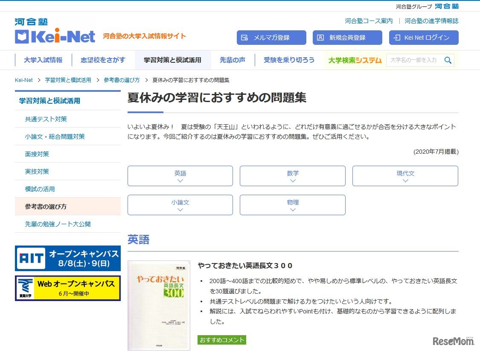Expand the 英語 subject dropdown
This screenshot has width=480, height=351.
(180, 175)
